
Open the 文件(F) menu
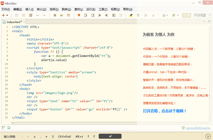(6, 9)
